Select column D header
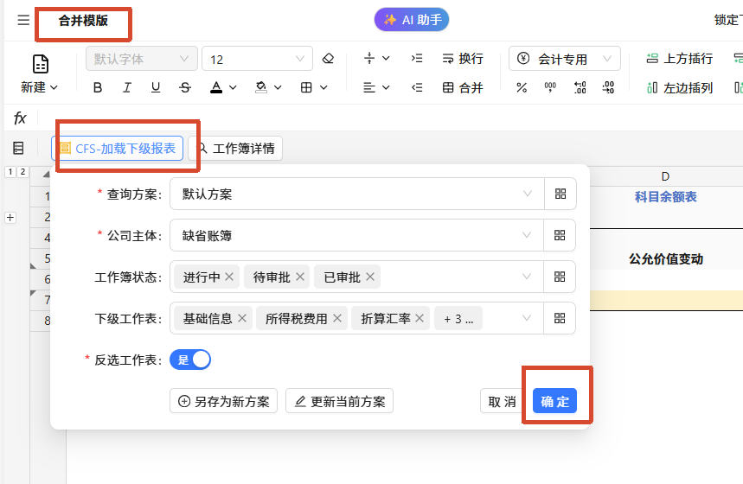 [666, 176]
